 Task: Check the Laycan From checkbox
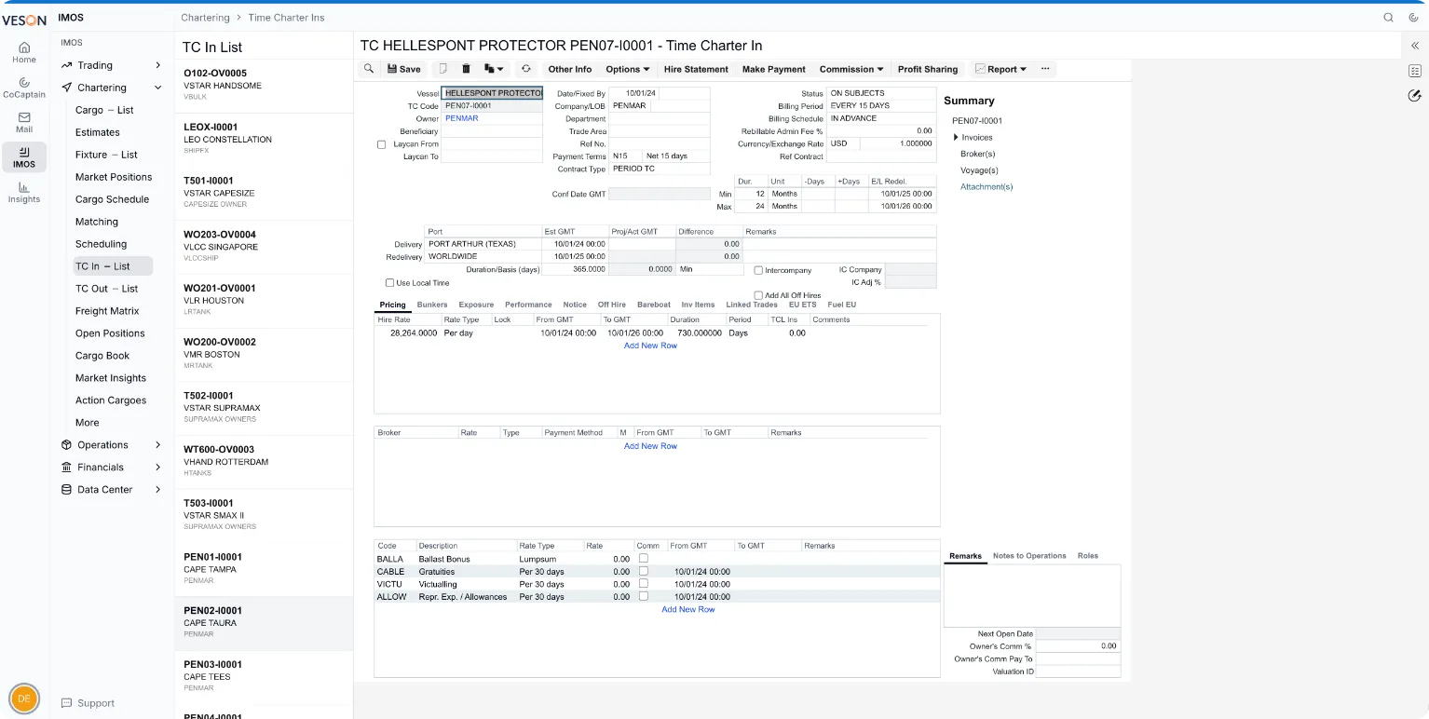(x=381, y=144)
